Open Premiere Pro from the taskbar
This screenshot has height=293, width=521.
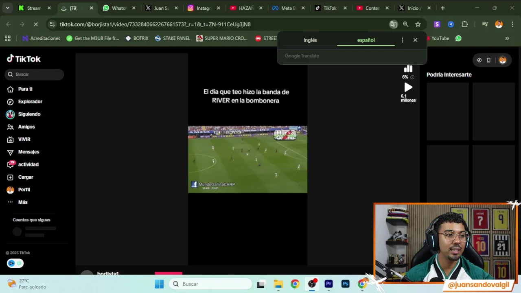pyautogui.click(x=328, y=284)
